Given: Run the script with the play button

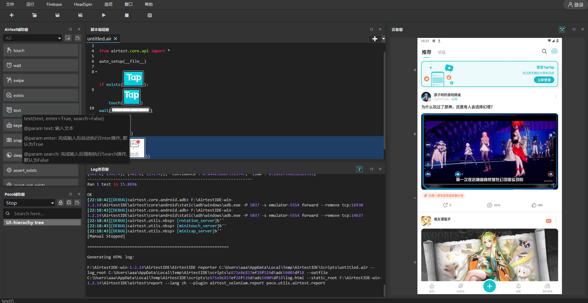Looking at the screenshot, I should [x=104, y=15].
